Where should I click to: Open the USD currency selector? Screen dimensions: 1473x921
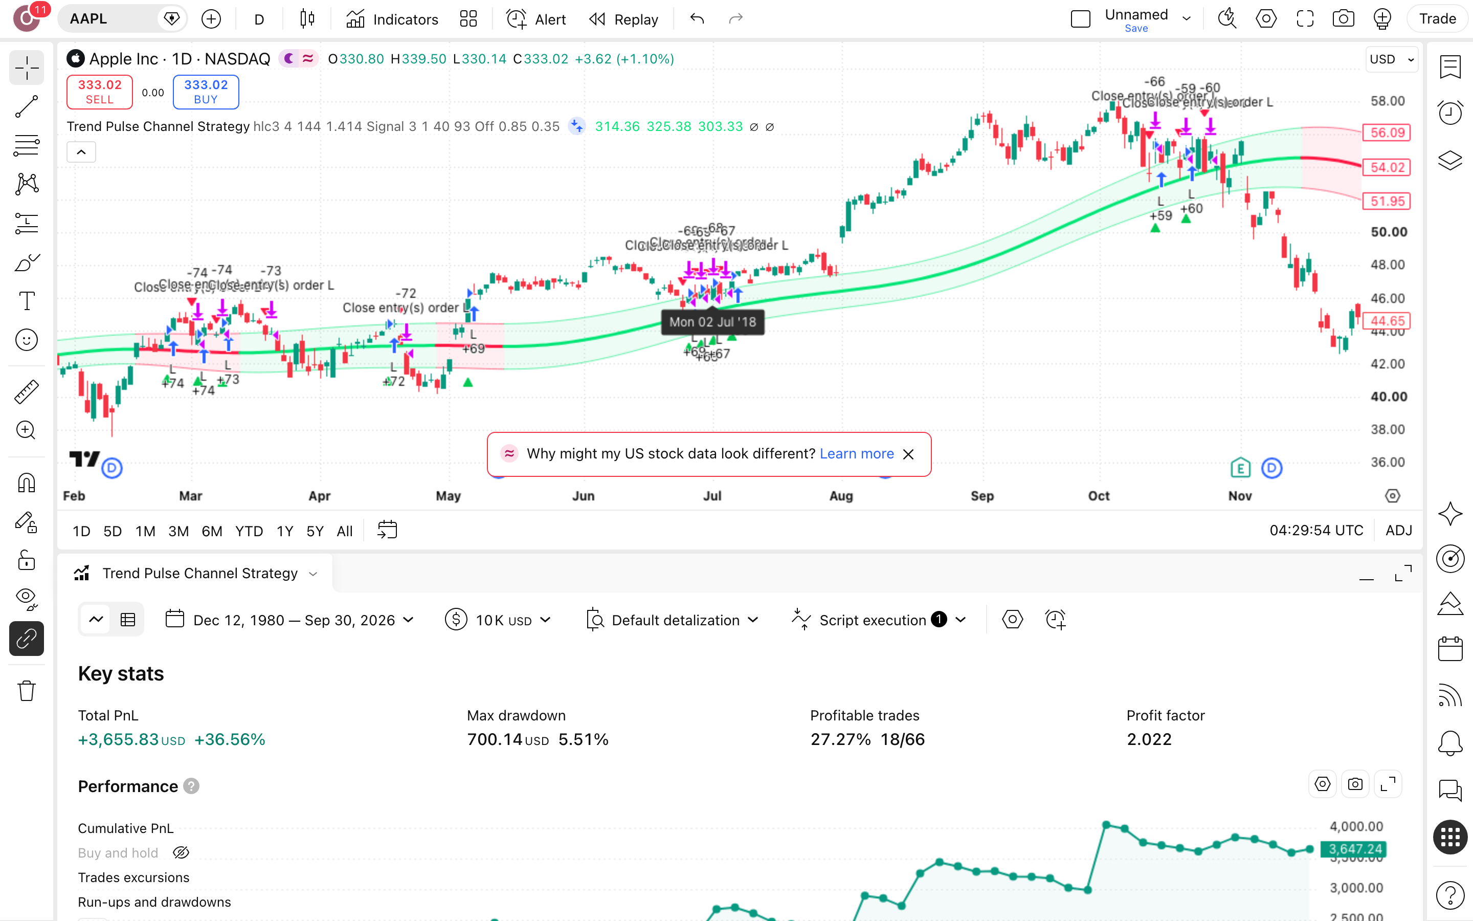(x=1392, y=59)
